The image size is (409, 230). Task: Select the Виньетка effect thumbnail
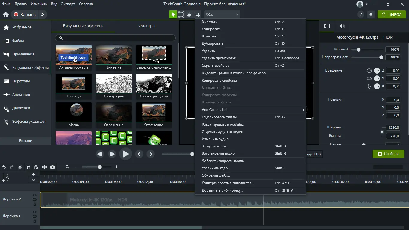point(114,55)
